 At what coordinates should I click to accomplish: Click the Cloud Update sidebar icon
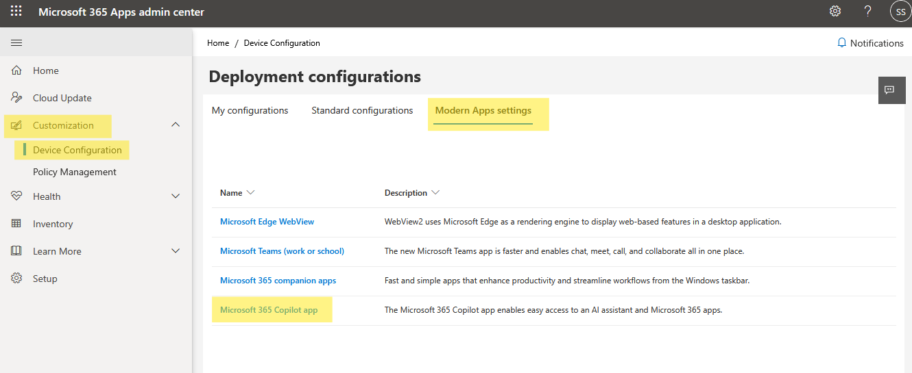[x=16, y=98]
